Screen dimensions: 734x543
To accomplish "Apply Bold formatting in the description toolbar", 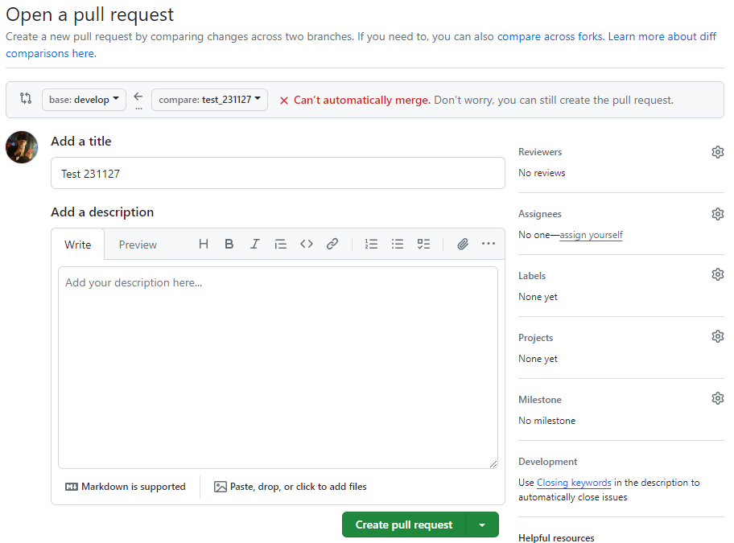I will click(229, 244).
